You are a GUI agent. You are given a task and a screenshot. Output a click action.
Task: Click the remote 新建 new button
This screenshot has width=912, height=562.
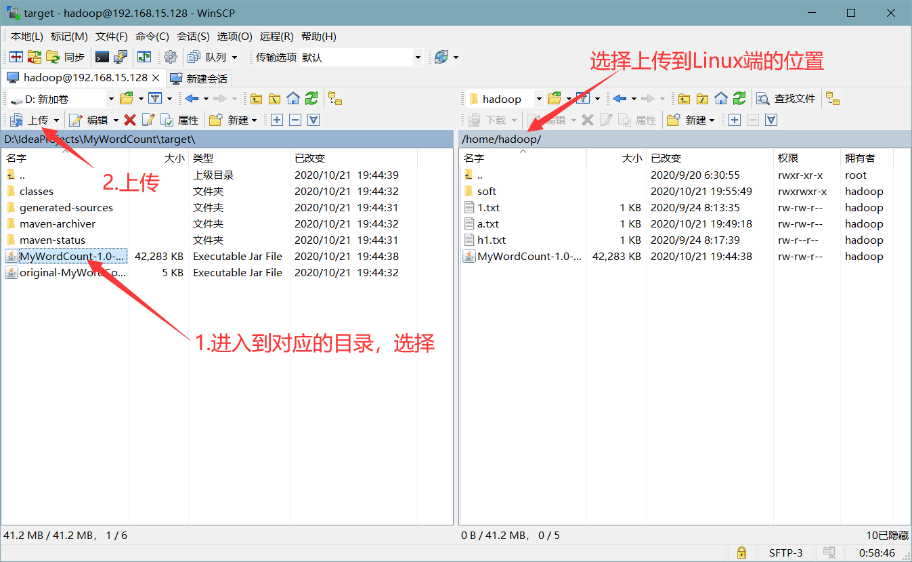[691, 120]
